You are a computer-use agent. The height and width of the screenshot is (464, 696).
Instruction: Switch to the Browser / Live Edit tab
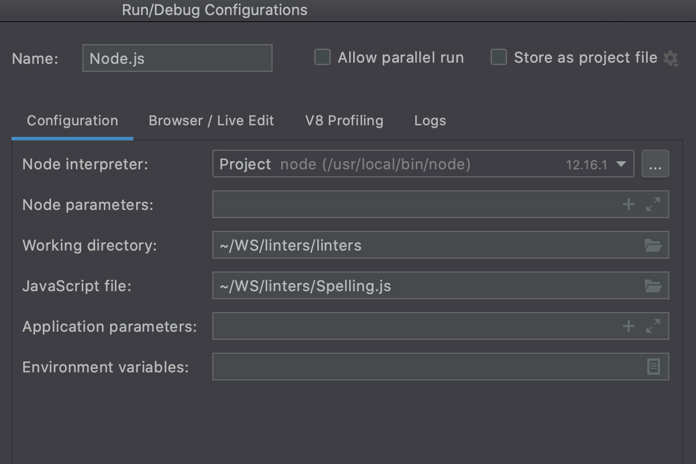click(x=211, y=121)
